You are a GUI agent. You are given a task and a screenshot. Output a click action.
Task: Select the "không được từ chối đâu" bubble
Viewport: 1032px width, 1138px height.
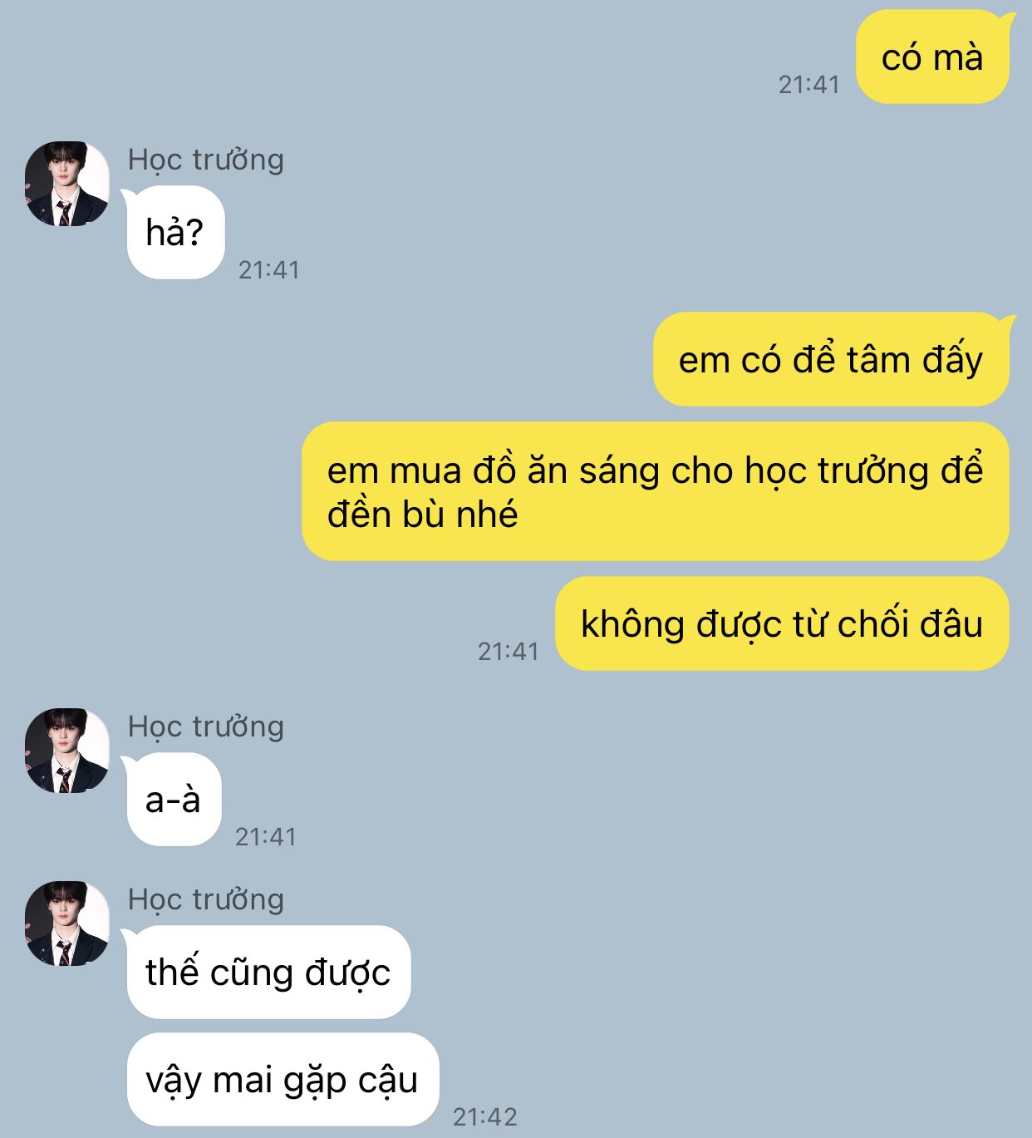(782, 623)
